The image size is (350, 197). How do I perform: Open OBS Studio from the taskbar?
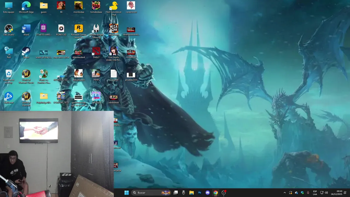tap(224, 193)
